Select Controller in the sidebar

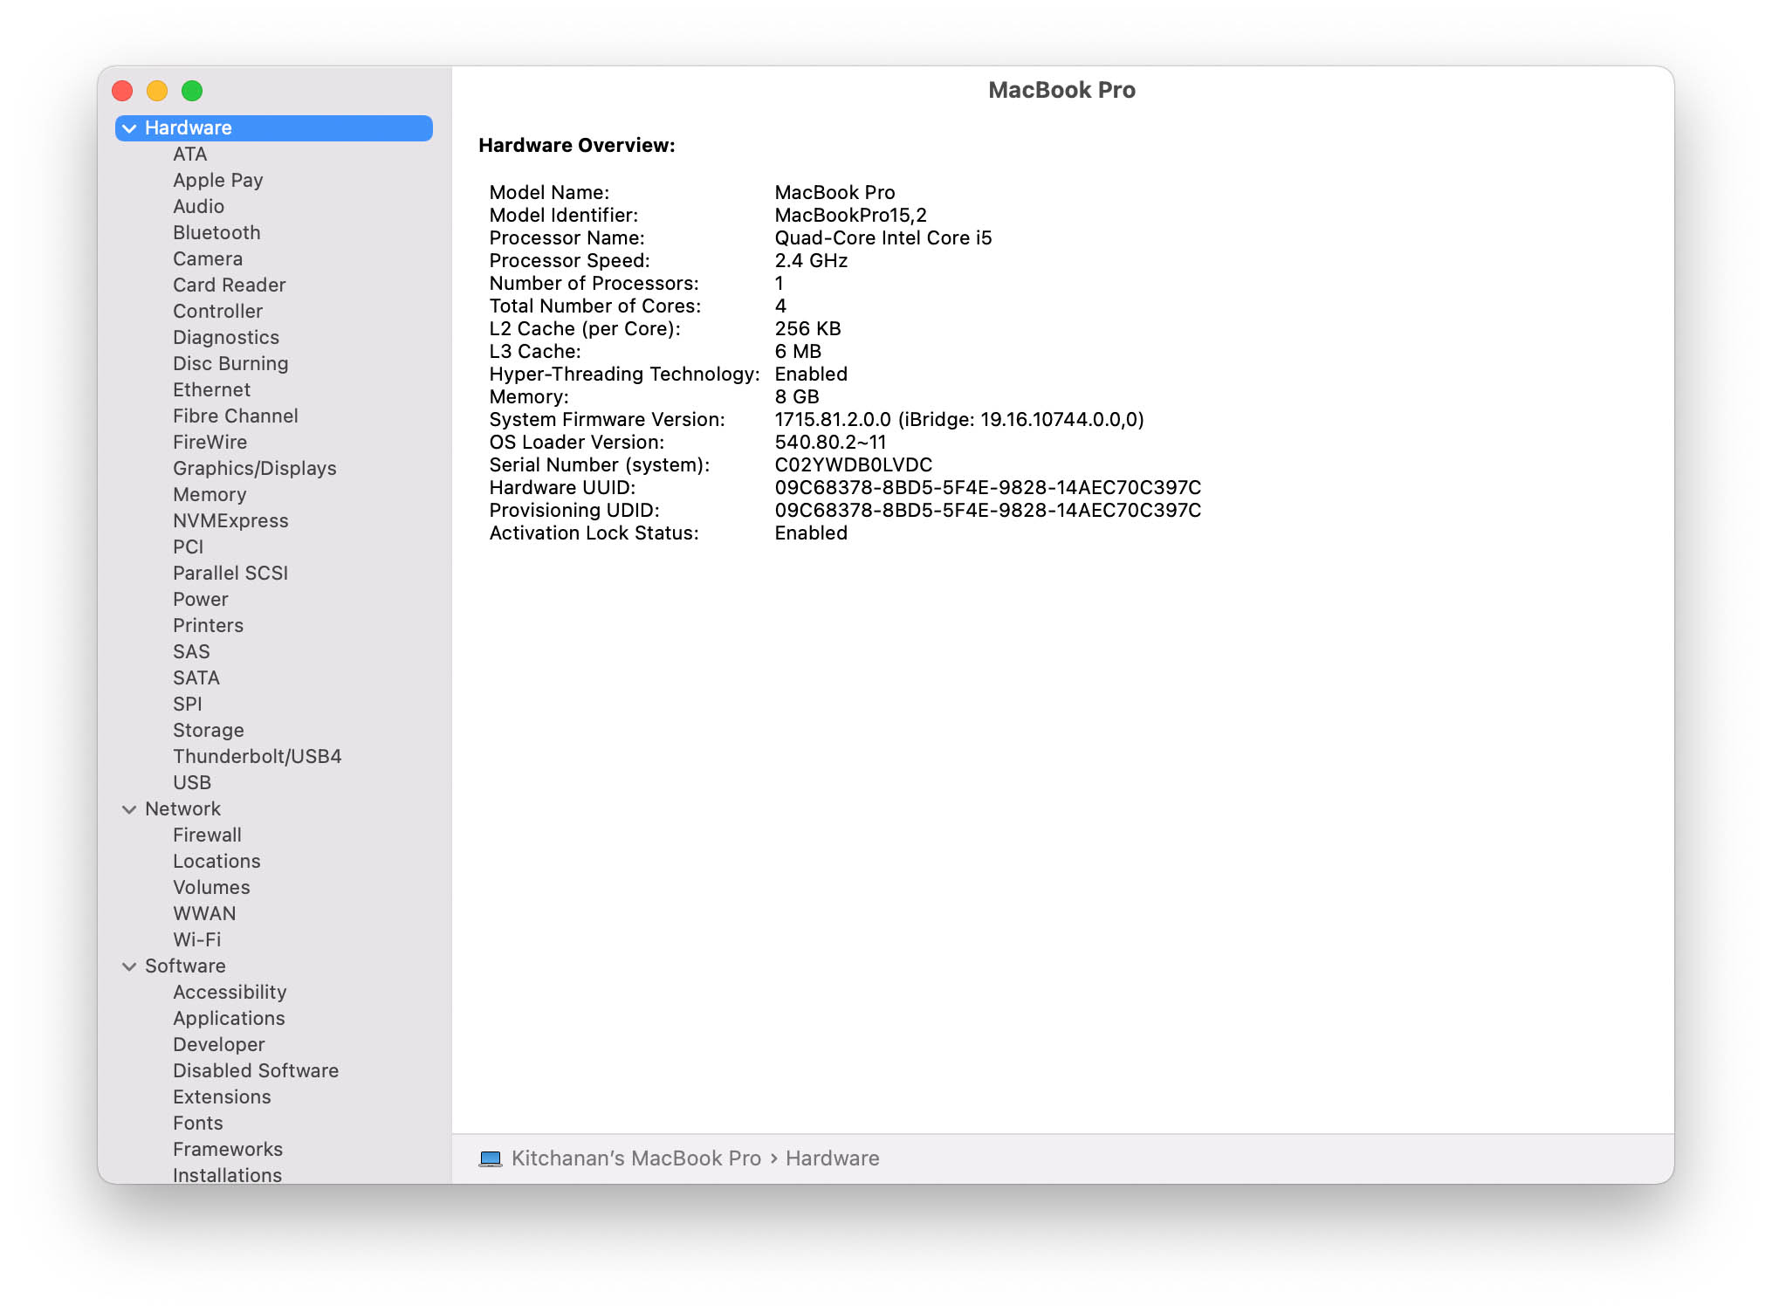(x=217, y=312)
